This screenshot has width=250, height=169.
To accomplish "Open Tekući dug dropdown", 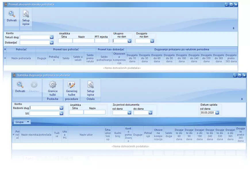I will (52, 37).
